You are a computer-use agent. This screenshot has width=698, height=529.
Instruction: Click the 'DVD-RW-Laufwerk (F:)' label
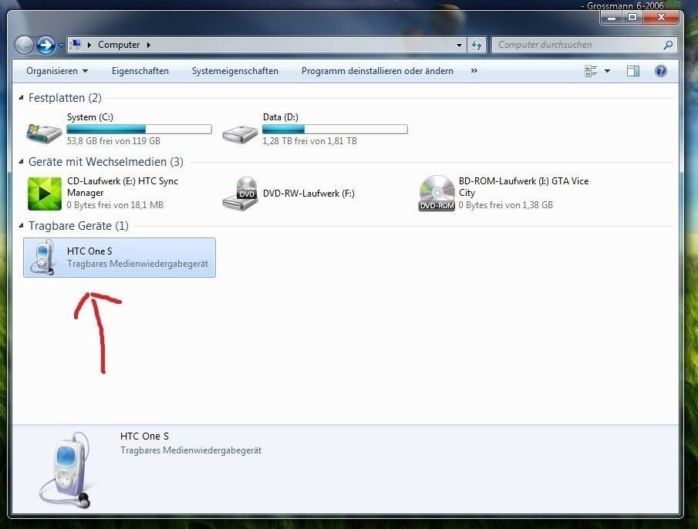pos(309,194)
